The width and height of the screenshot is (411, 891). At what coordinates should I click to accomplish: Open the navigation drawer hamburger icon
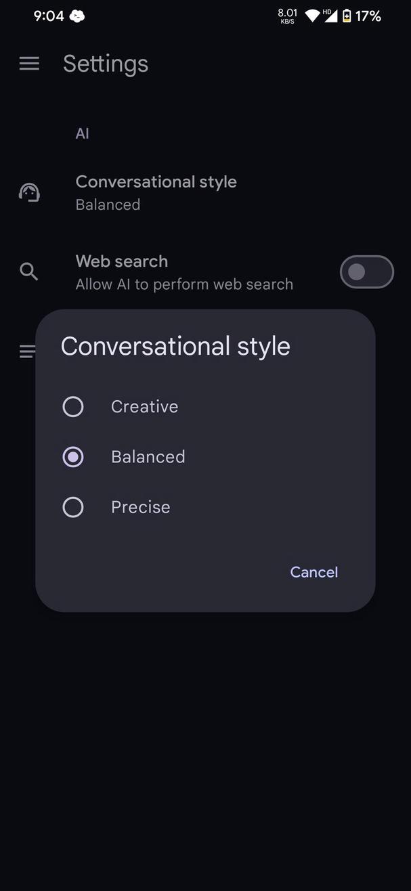tap(29, 64)
